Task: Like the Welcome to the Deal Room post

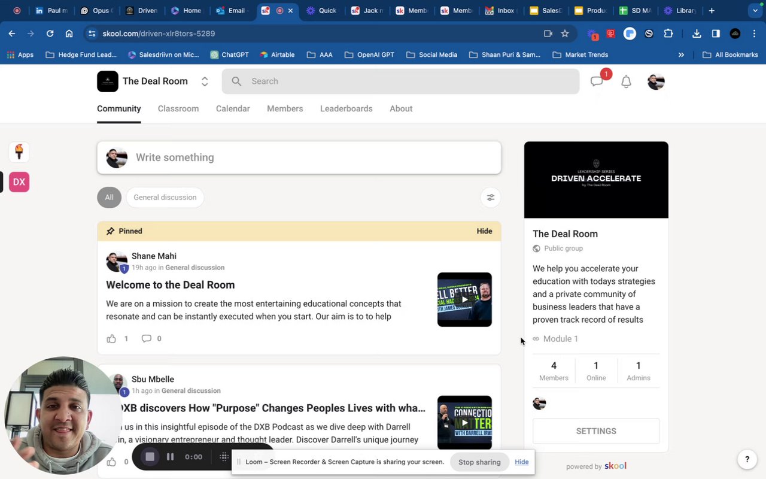Action: point(111,339)
